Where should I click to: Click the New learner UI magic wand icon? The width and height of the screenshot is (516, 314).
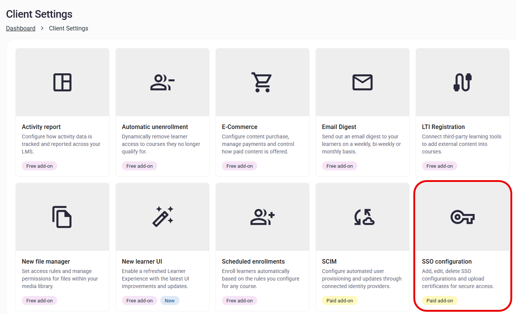pos(162,216)
